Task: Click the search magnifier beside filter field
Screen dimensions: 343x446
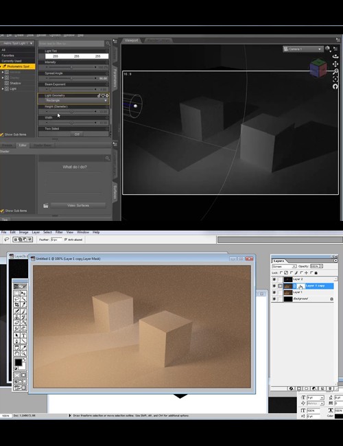Action: point(108,43)
